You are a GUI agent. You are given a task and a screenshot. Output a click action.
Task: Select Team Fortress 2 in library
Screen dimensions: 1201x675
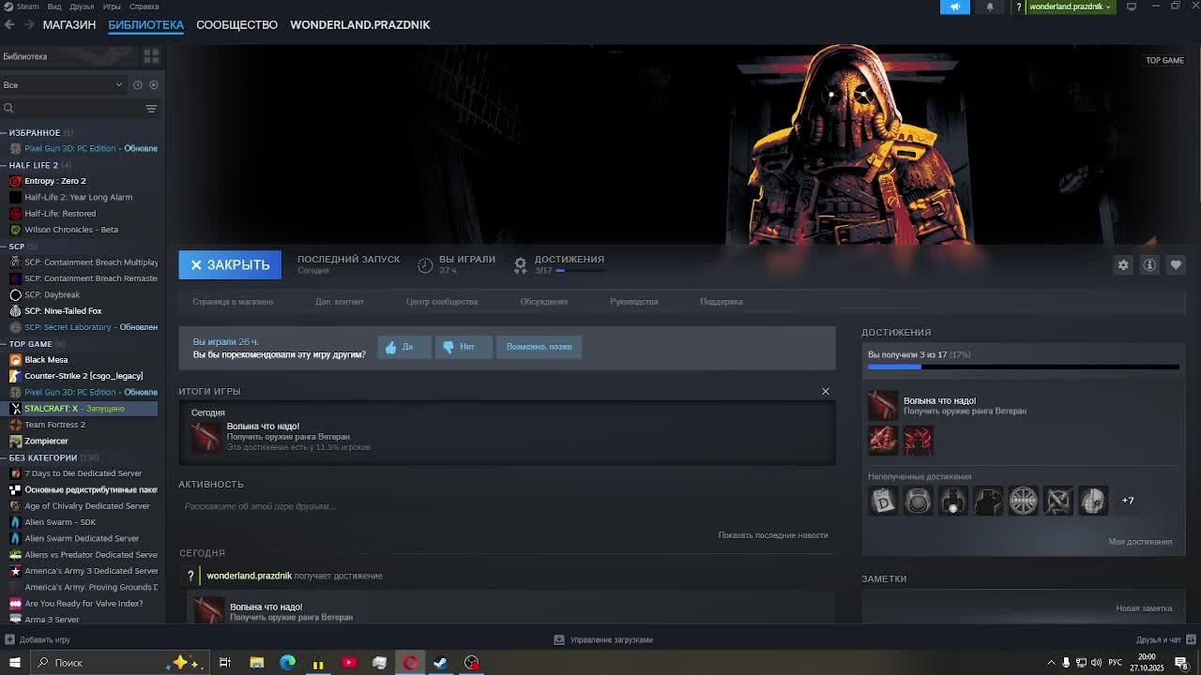tap(54, 425)
